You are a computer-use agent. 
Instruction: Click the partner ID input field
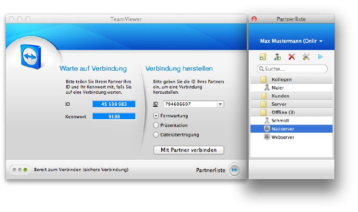pyautogui.click(x=190, y=104)
